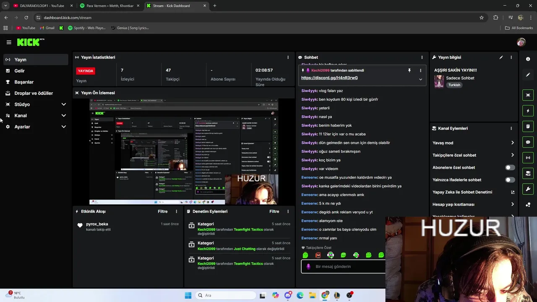Switch to the Para Vermem Spotify tab
Viewport: 537px width, 302px height.
point(109,6)
